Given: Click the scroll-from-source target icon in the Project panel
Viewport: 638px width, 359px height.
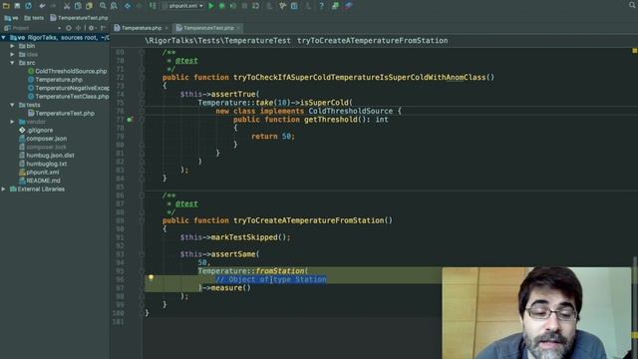Looking at the screenshot, I should click(x=69, y=28).
